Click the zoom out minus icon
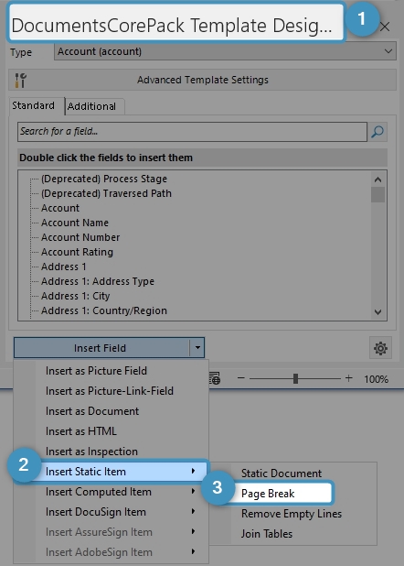The image size is (404, 566). (x=241, y=378)
